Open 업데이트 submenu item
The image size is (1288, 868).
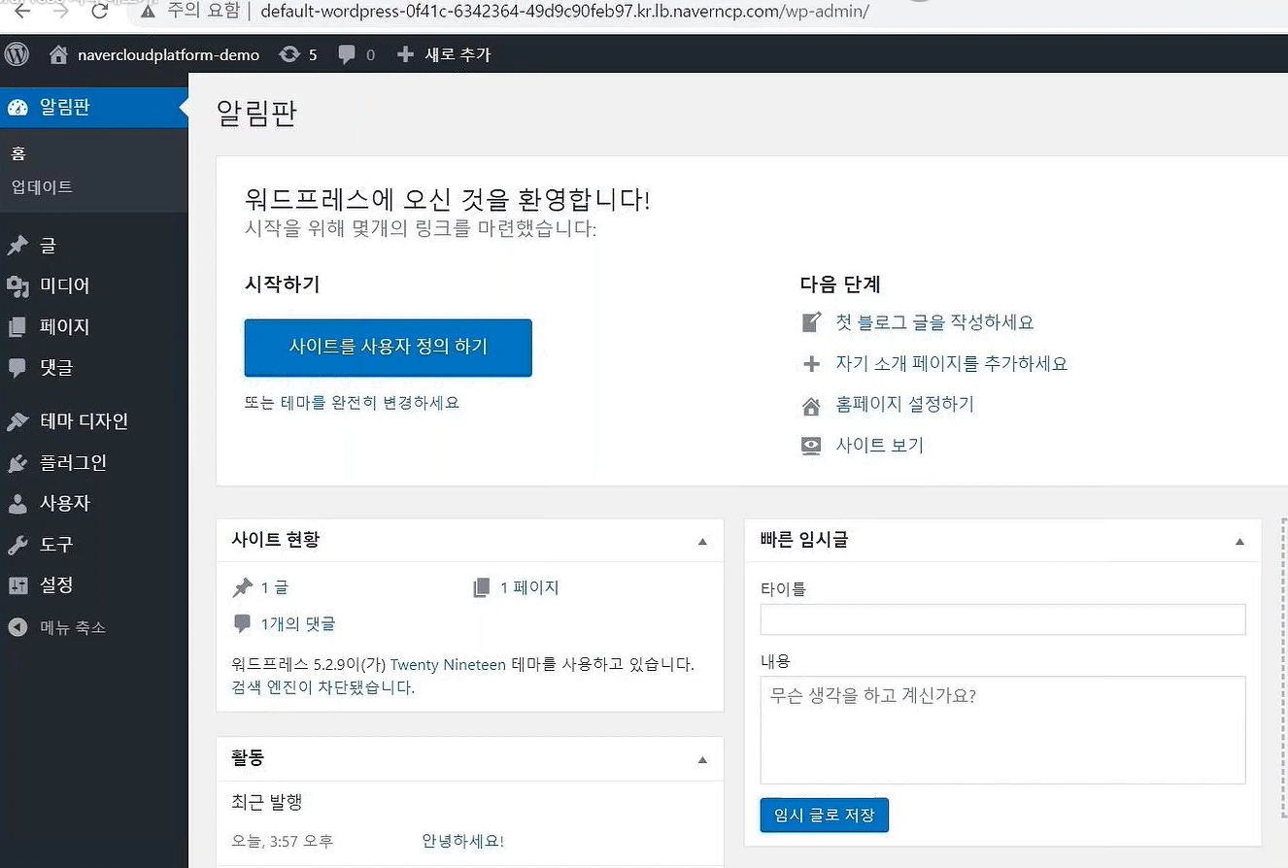pos(42,186)
